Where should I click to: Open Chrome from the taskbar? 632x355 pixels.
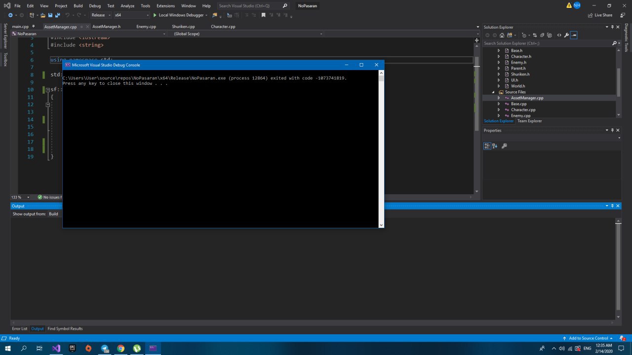120,348
